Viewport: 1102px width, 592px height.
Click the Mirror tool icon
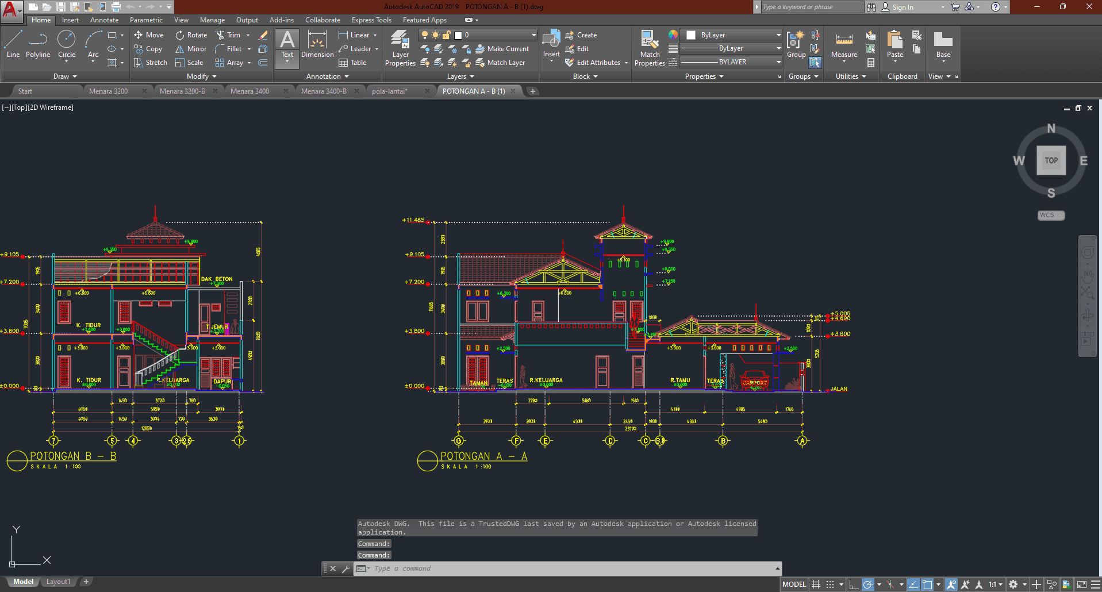(x=180, y=49)
